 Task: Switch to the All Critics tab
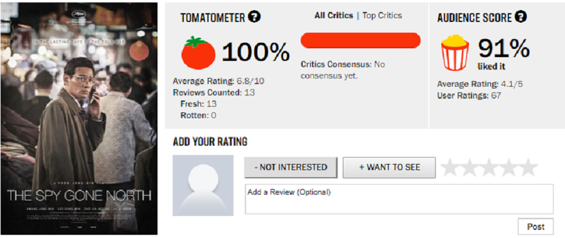(334, 16)
